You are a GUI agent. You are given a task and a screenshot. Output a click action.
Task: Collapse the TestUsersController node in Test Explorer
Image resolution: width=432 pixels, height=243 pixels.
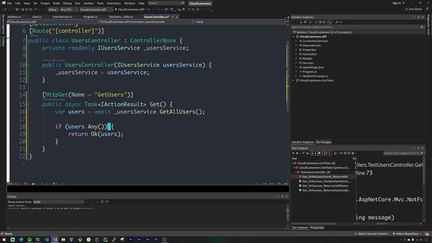click(x=296, y=172)
